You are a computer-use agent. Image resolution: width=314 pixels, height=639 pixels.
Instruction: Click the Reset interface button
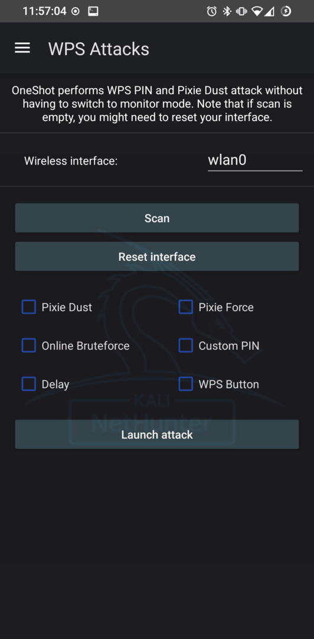click(157, 256)
